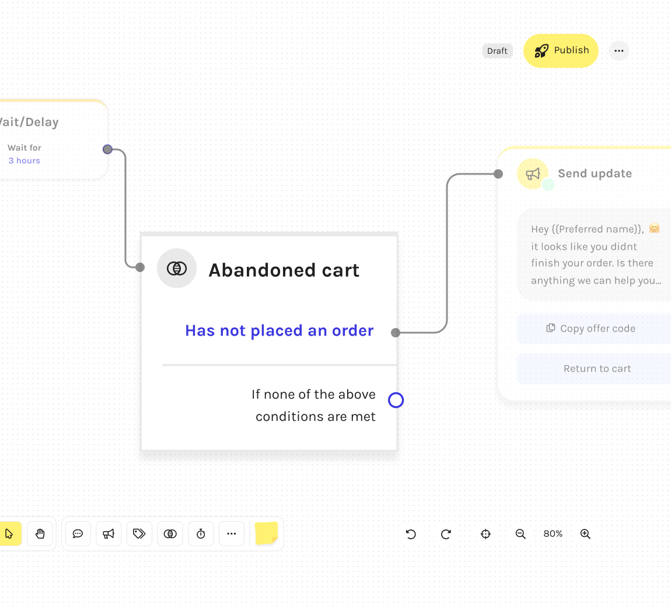This screenshot has width=671, height=607.
Task: Select the Send update node title
Action: point(595,173)
